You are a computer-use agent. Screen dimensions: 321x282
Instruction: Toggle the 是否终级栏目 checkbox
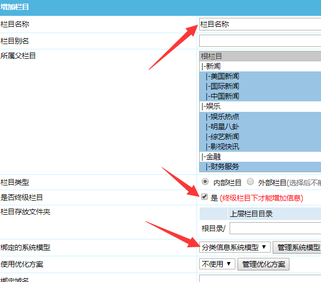pos(204,196)
